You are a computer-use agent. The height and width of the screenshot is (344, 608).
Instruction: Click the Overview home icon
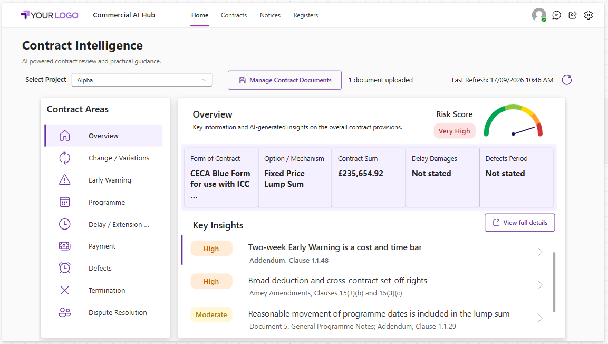click(65, 136)
